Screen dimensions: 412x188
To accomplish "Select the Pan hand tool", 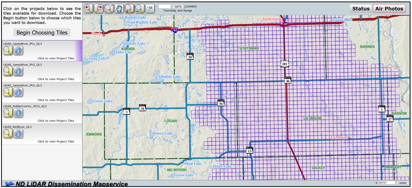I will 119,8.
